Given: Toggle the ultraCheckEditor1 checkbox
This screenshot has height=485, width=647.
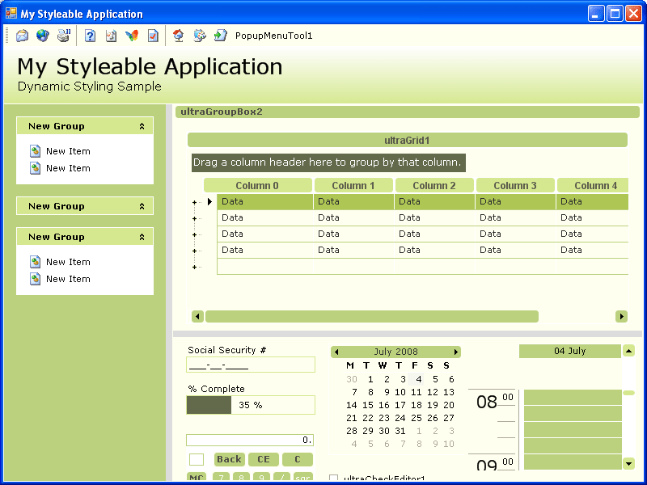Looking at the screenshot, I should 334,478.
